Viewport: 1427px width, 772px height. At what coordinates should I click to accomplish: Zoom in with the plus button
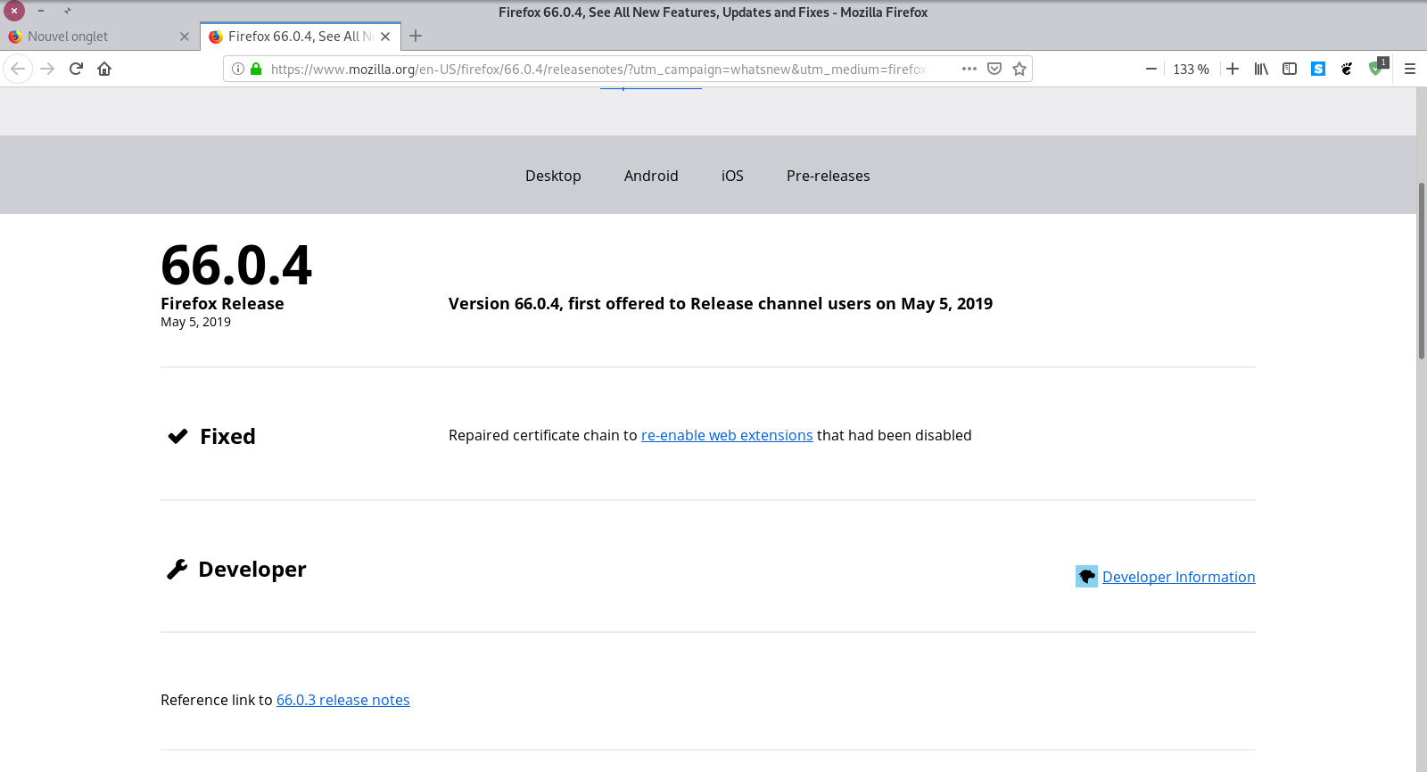click(1233, 69)
